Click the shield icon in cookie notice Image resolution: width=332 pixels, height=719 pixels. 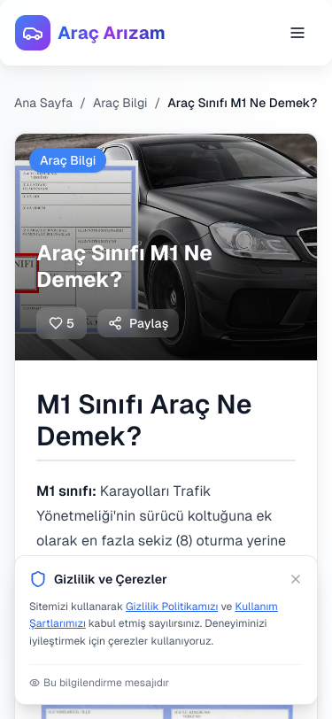[x=38, y=580]
